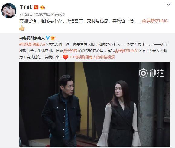The image size is (175, 148).
Task: Open the #电视剧猎毒人# hashtag topic
Action: 32,44
